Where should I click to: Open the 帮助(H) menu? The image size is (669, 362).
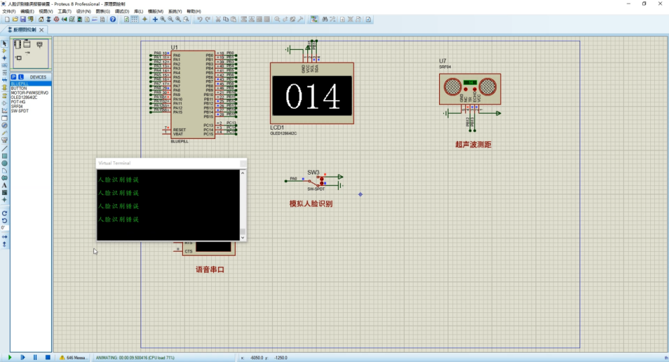194,11
